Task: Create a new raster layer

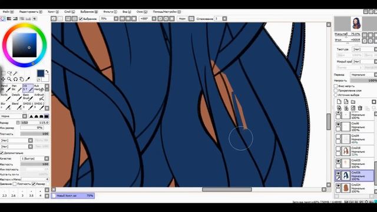Action: pos(339,102)
